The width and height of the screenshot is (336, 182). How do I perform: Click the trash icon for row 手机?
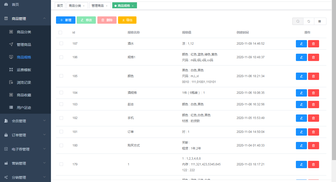coord(314,118)
